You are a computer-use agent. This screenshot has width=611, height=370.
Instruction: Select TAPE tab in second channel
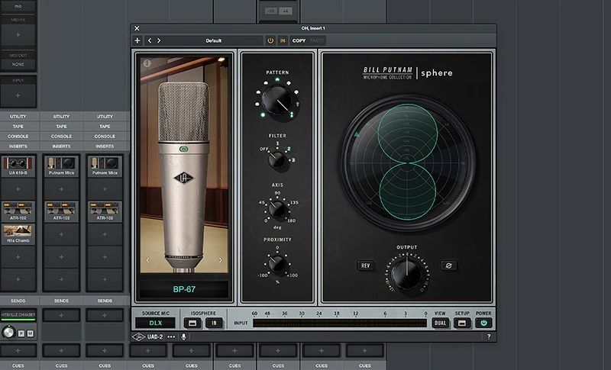point(62,127)
